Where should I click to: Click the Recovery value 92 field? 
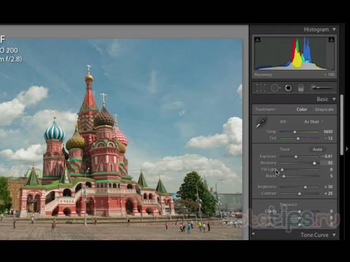click(x=327, y=163)
